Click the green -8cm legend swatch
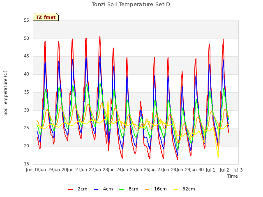This screenshot has width=263, height=197. 122,189
